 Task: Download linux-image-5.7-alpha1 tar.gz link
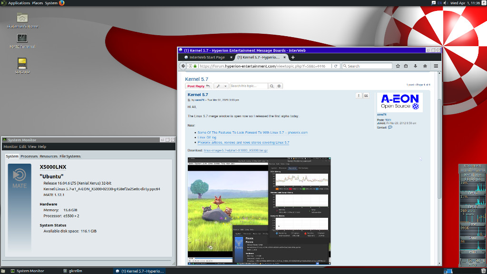tap(236, 150)
